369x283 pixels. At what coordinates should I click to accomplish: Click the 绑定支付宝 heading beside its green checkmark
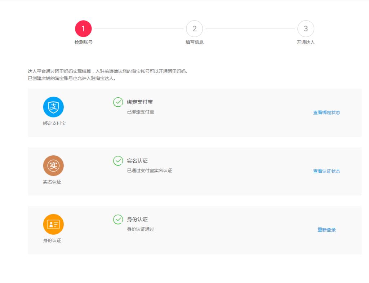click(140, 102)
